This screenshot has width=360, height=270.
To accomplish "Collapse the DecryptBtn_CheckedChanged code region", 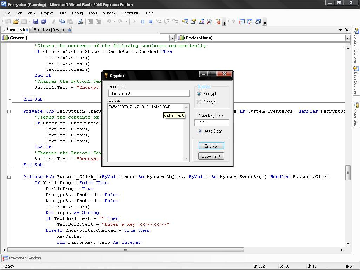I will [9, 112].
